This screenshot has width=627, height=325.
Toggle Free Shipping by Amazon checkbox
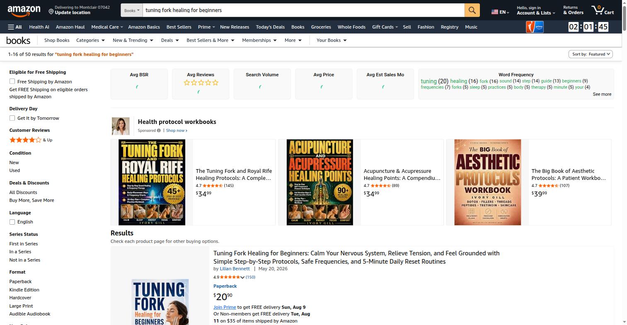coord(12,82)
